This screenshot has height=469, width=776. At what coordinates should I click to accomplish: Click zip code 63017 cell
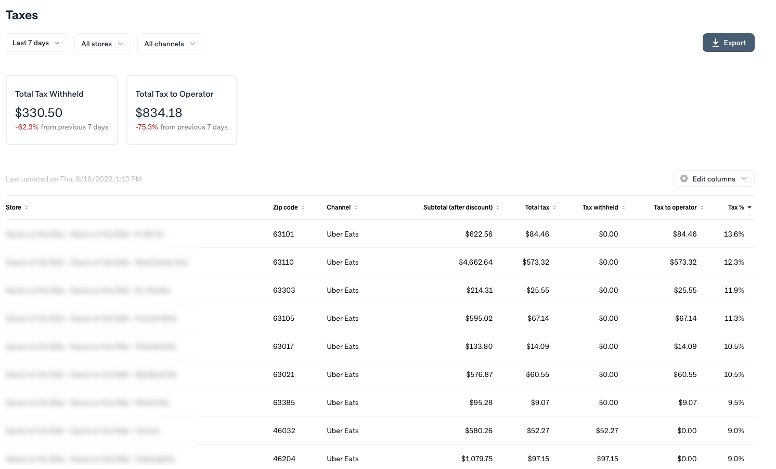[x=283, y=346]
